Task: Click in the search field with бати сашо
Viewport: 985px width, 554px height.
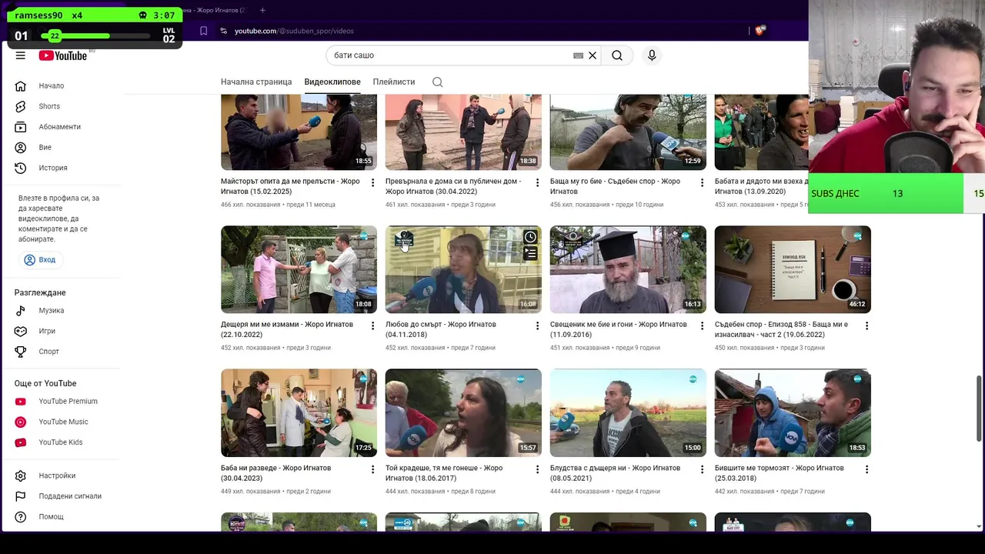Action: 450,55
